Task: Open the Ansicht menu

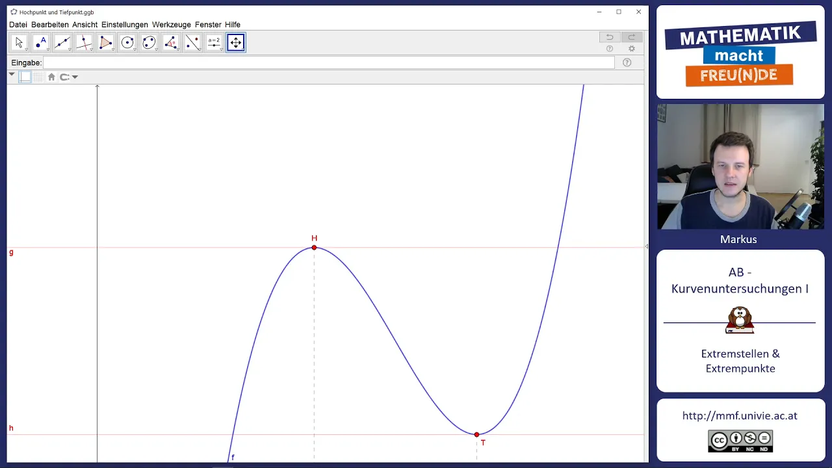Action: [x=84, y=25]
